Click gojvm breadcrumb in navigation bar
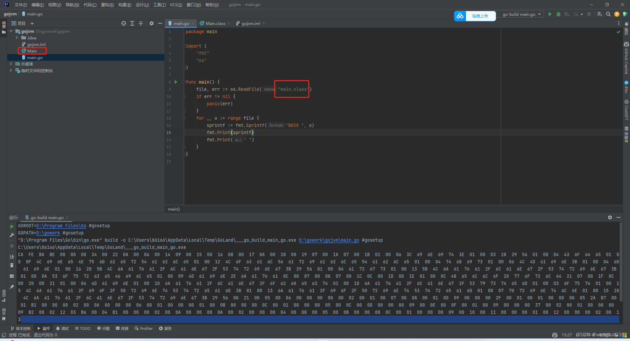This screenshot has width=630, height=341. tap(10, 14)
